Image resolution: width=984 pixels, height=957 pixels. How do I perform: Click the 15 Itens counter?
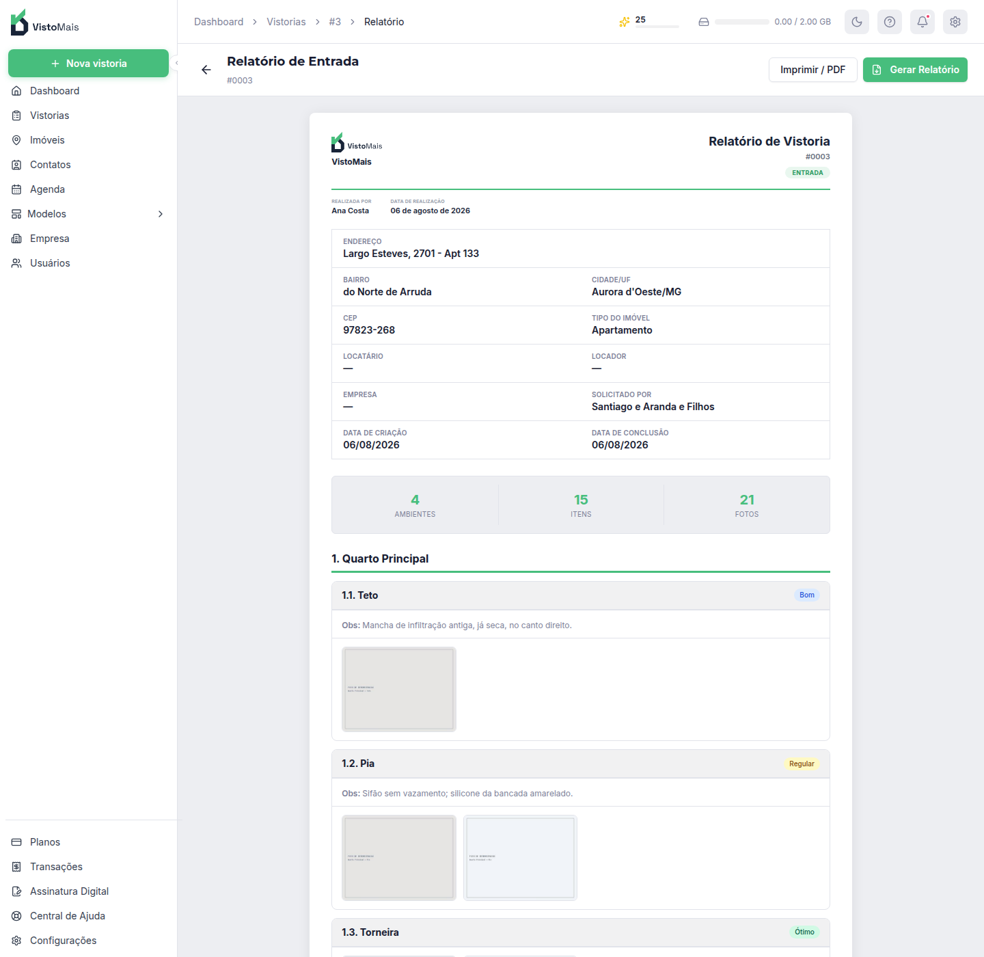(581, 505)
